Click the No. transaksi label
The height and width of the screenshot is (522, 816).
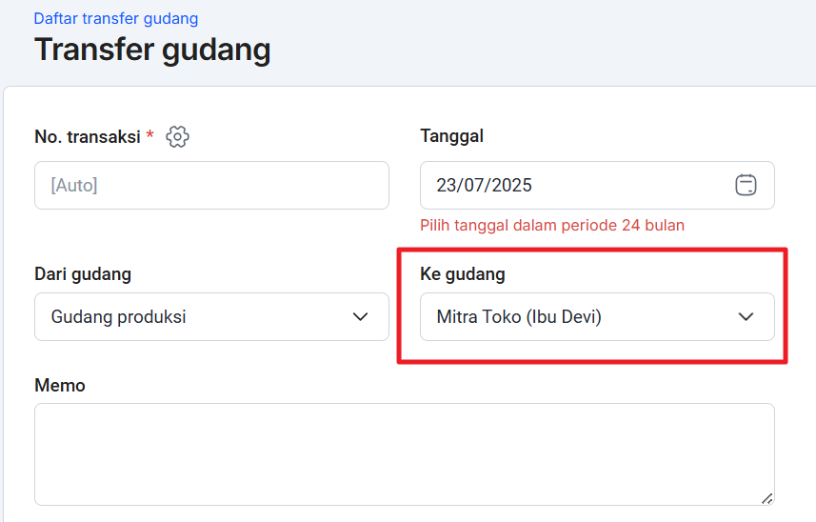88,137
